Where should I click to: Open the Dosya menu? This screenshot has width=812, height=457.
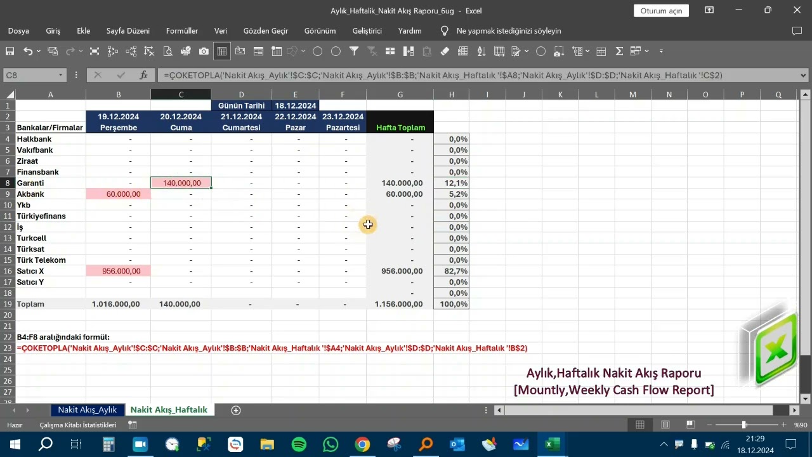point(18,30)
